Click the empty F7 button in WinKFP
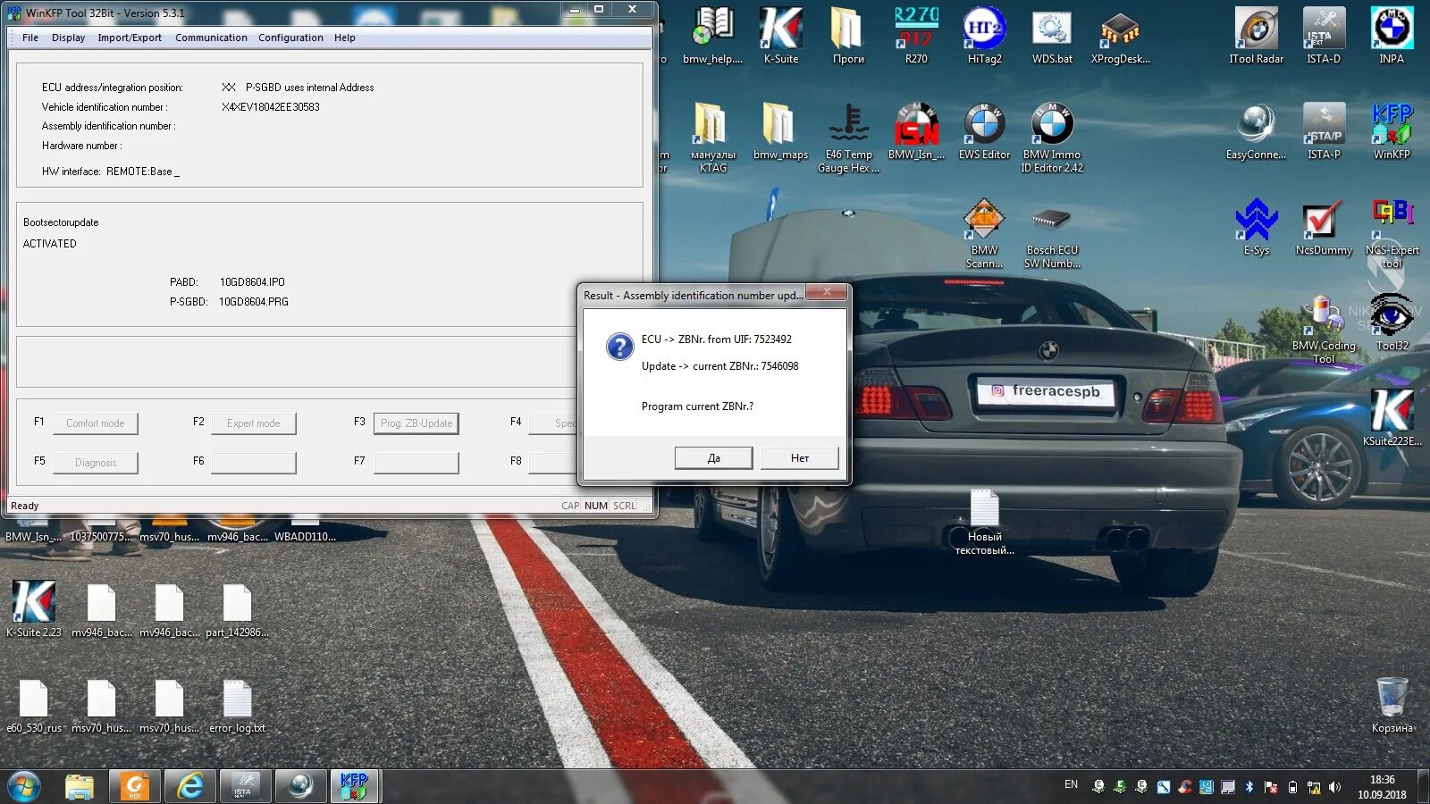The height and width of the screenshot is (804, 1430). tap(416, 463)
